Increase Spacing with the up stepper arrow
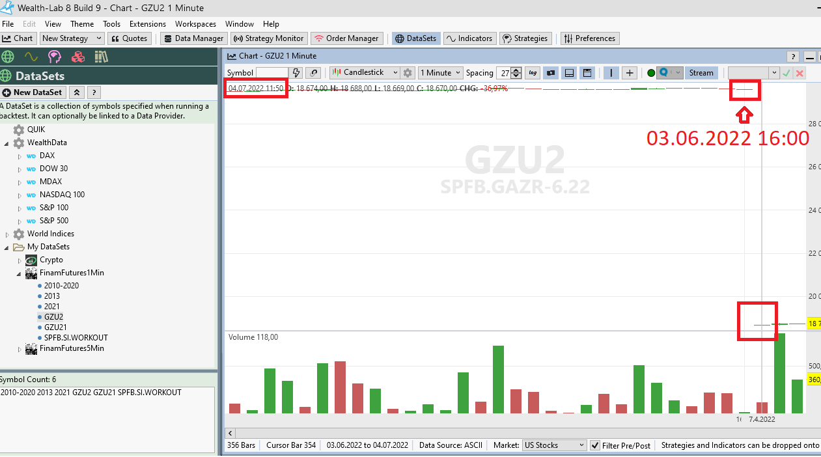This screenshot has height=457, width=821. coord(515,68)
